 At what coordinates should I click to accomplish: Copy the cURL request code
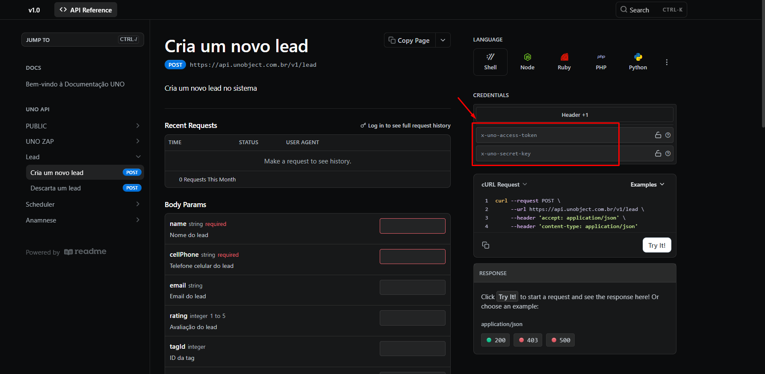click(486, 245)
